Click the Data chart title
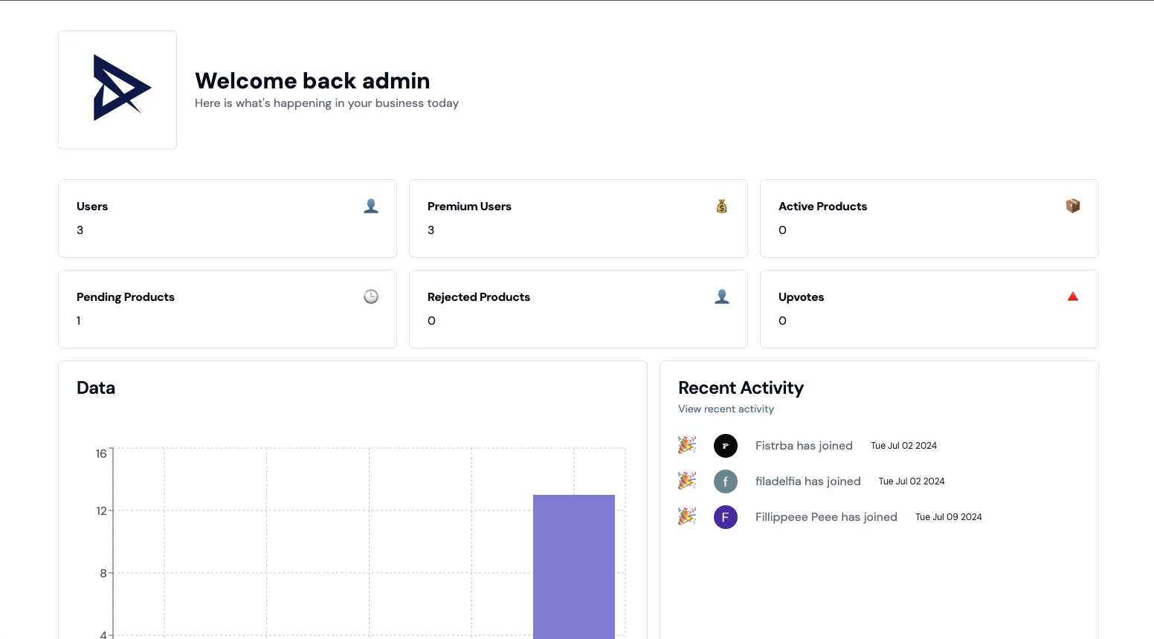Viewport: 1154px width, 639px height. pyautogui.click(x=96, y=387)
